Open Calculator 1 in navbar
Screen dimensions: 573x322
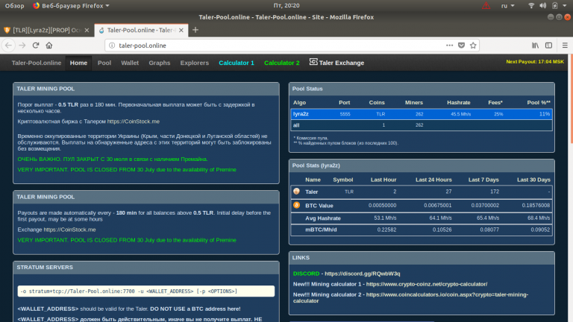[x=237, y=63]
